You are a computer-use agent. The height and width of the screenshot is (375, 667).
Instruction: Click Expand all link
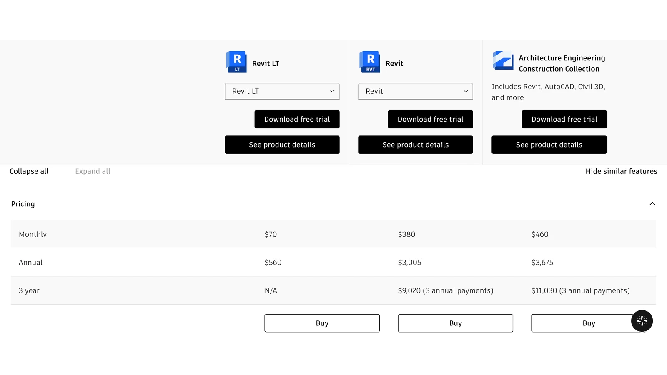click(93, 171)
